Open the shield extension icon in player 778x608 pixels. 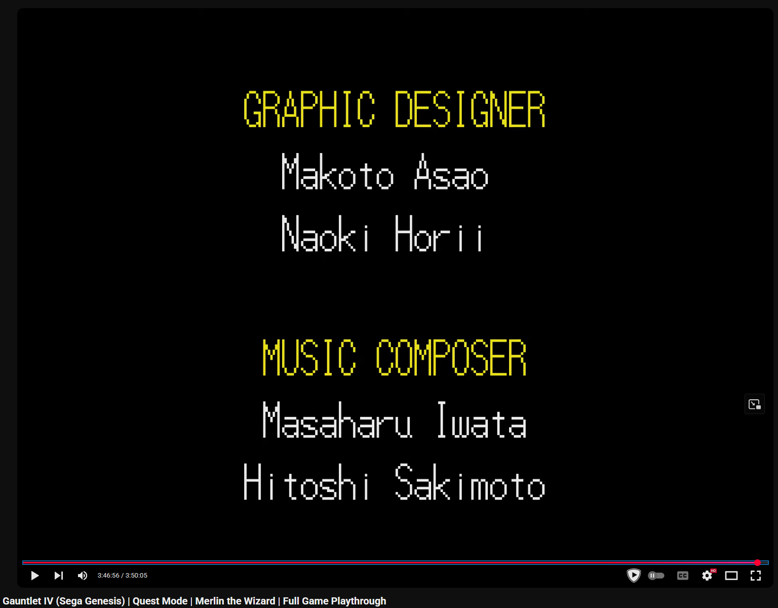pyautogui.click(x=634, y=576)
